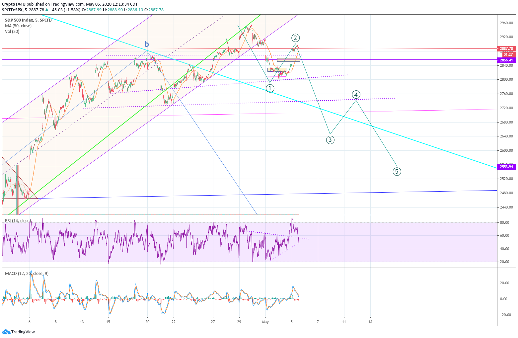Click the +45.03 (+1.58%) change value
The image size is (518, 338).
(x=65, y=10)
